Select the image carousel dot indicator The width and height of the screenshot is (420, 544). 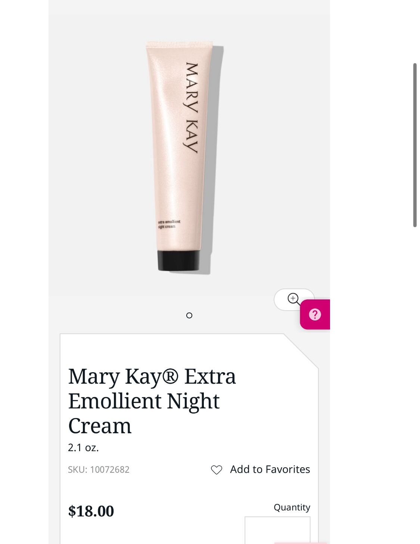click(x=189, y=315)
